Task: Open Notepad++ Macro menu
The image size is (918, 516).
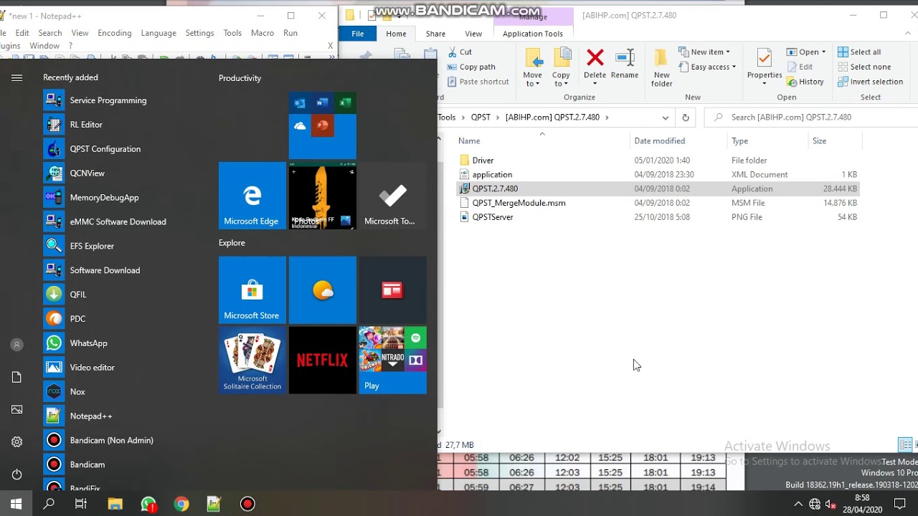Action: (262, 33)
